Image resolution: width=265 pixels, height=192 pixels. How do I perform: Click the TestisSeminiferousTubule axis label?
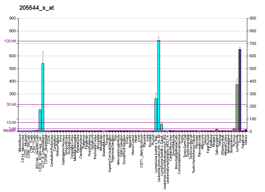coord(194,154)
